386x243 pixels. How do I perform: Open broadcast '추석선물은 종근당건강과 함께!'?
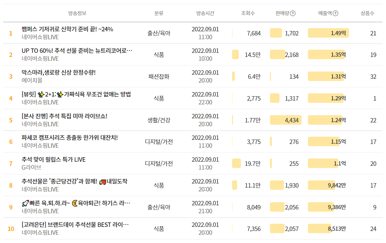coord(75,181)
